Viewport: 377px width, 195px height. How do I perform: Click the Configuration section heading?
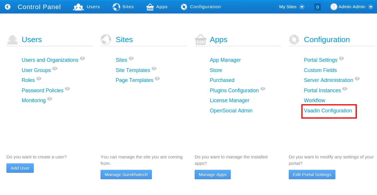(x=327, y=40)
